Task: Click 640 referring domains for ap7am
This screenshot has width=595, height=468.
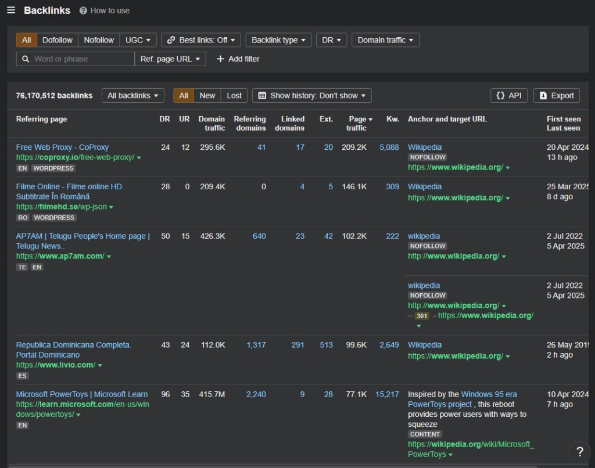Action: [259, 236]
